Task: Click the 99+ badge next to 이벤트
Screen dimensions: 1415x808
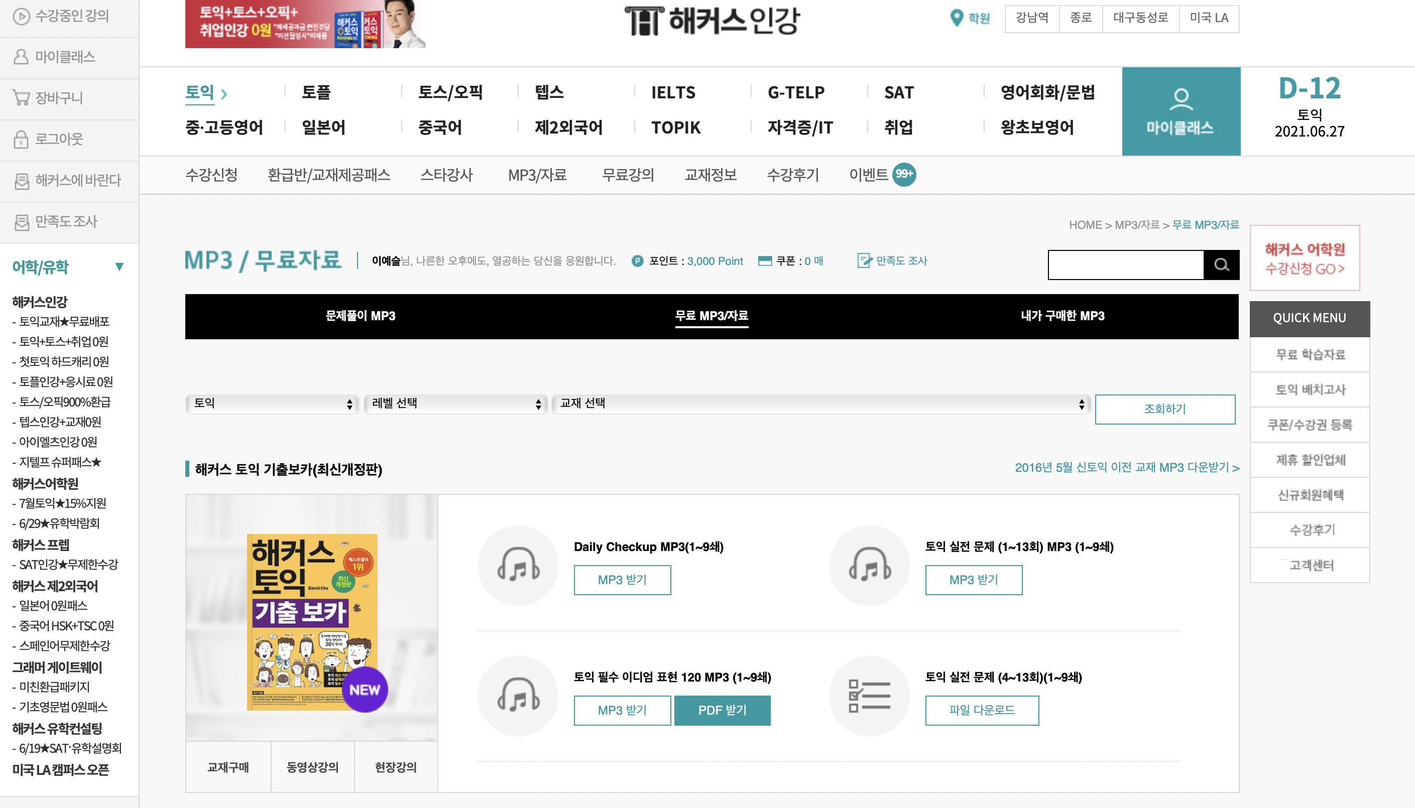Action: tap(904, 174)
